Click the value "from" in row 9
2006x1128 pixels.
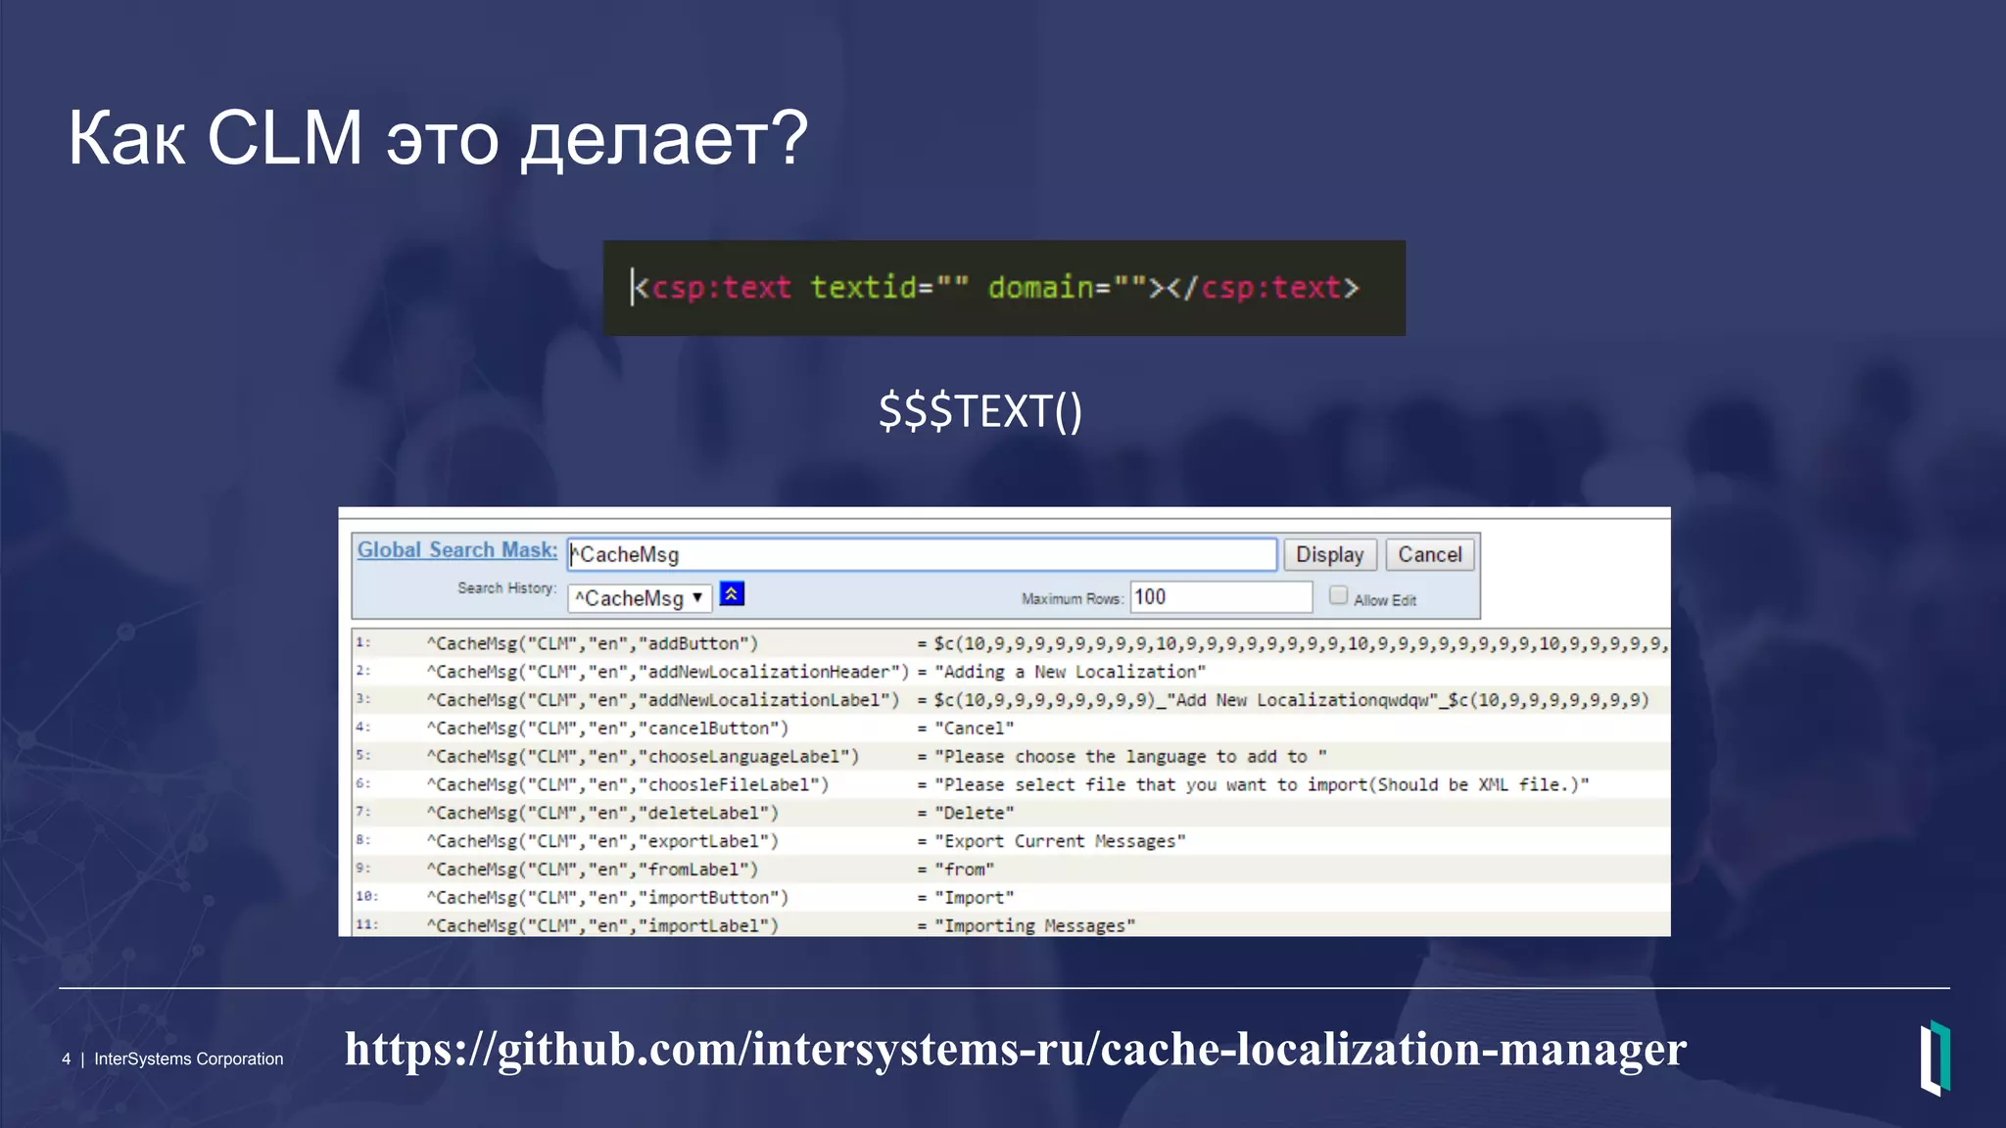(x=965, y=869)
